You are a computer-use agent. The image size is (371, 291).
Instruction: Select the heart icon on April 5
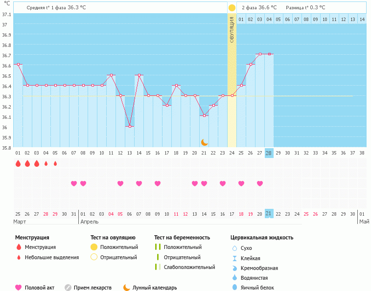coord(120,183)
